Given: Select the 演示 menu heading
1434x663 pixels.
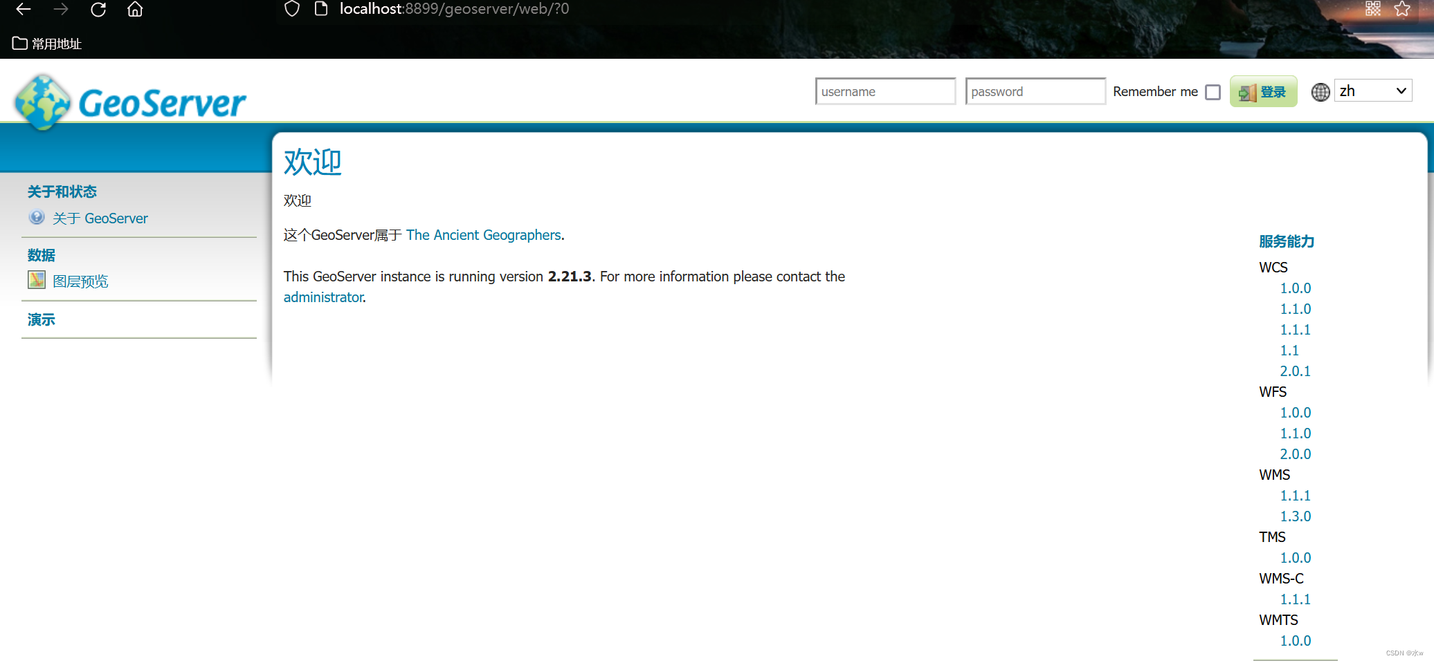Looking at the screenshot, I should [x=42, y=319].
